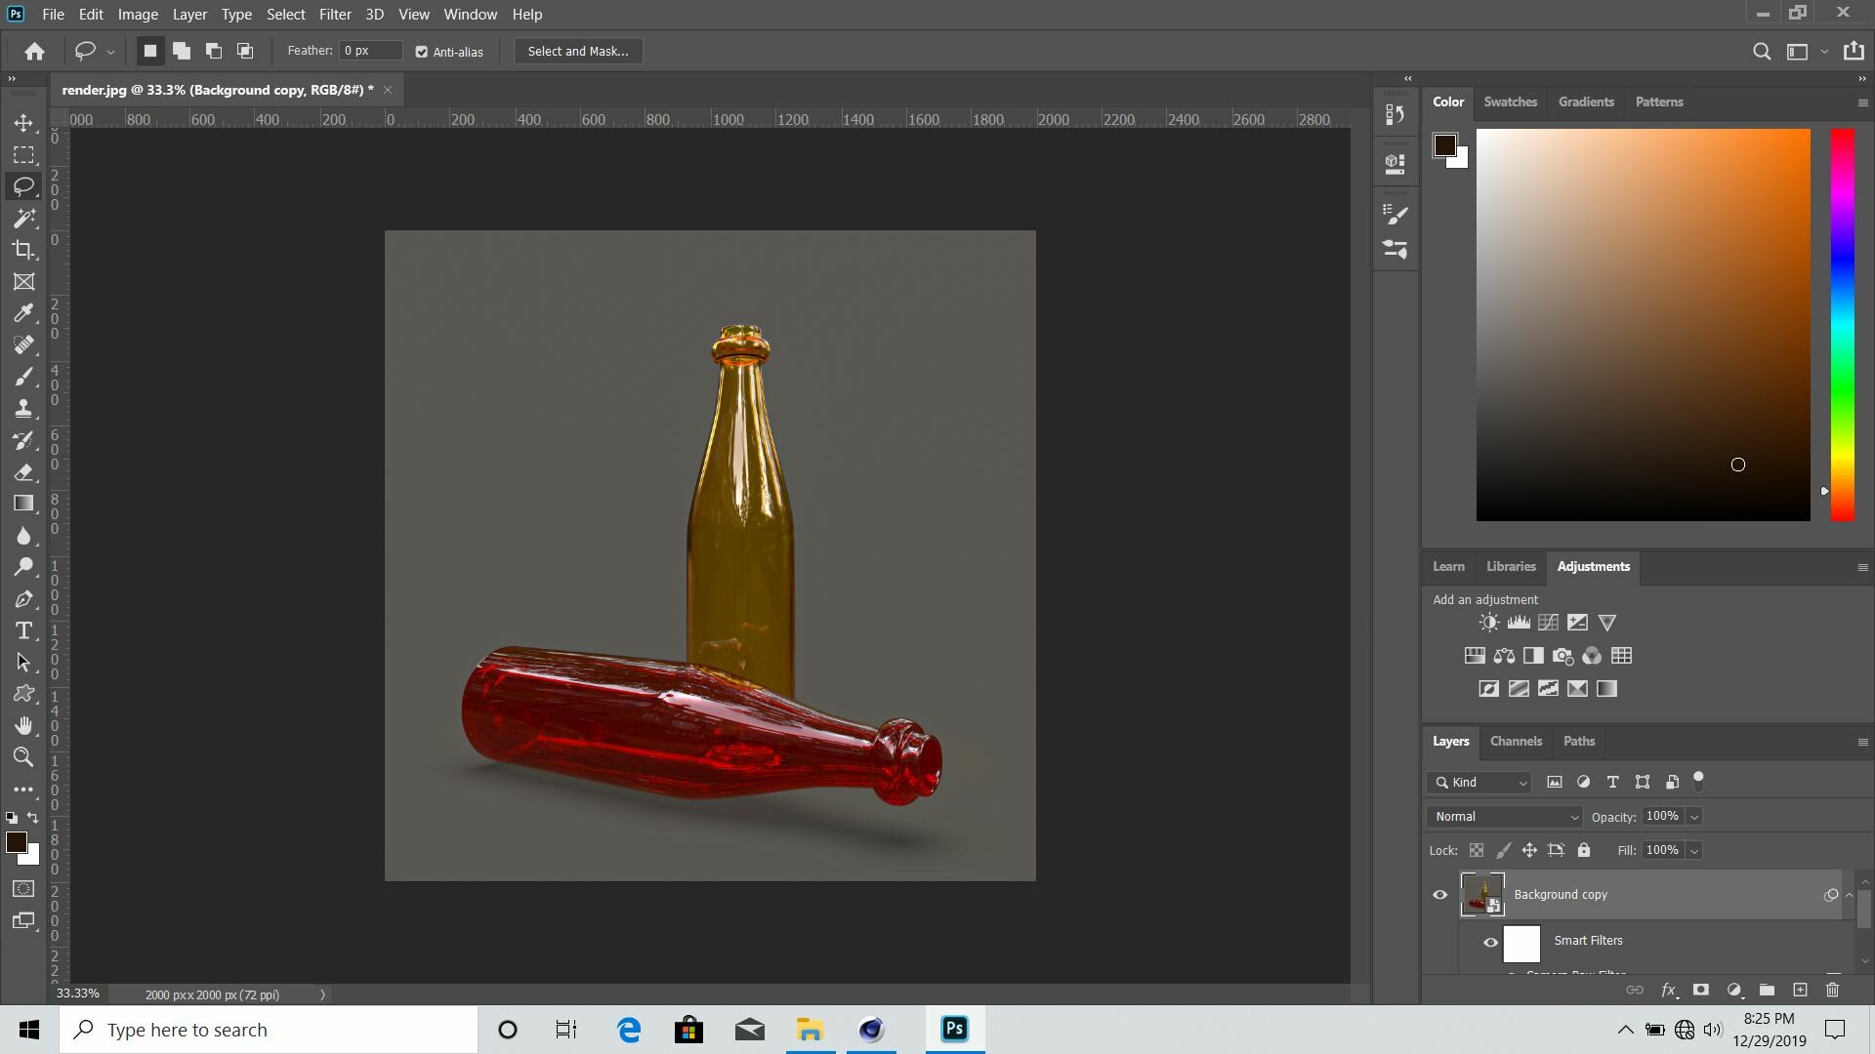Image resolution: width=1875 pixels, height=1054 pixels.
Task: Add a layer mask
Action: [x=1700, y=990]
